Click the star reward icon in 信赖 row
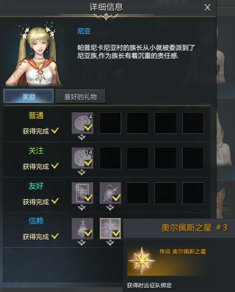This screenshot has width=235, height=292. click(111, 228)
